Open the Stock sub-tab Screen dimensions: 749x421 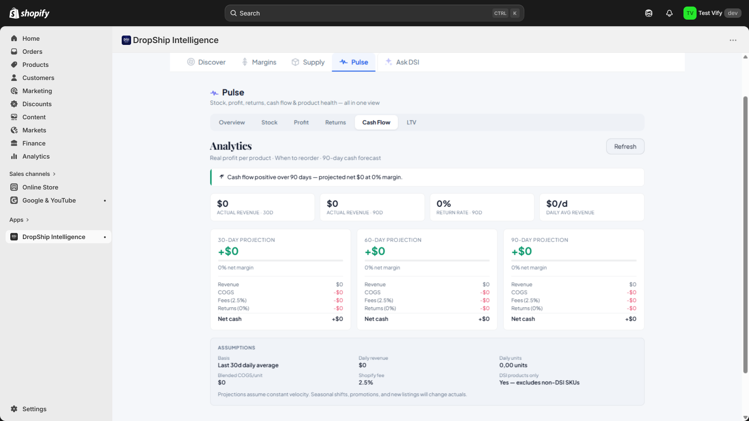[270, 123]
